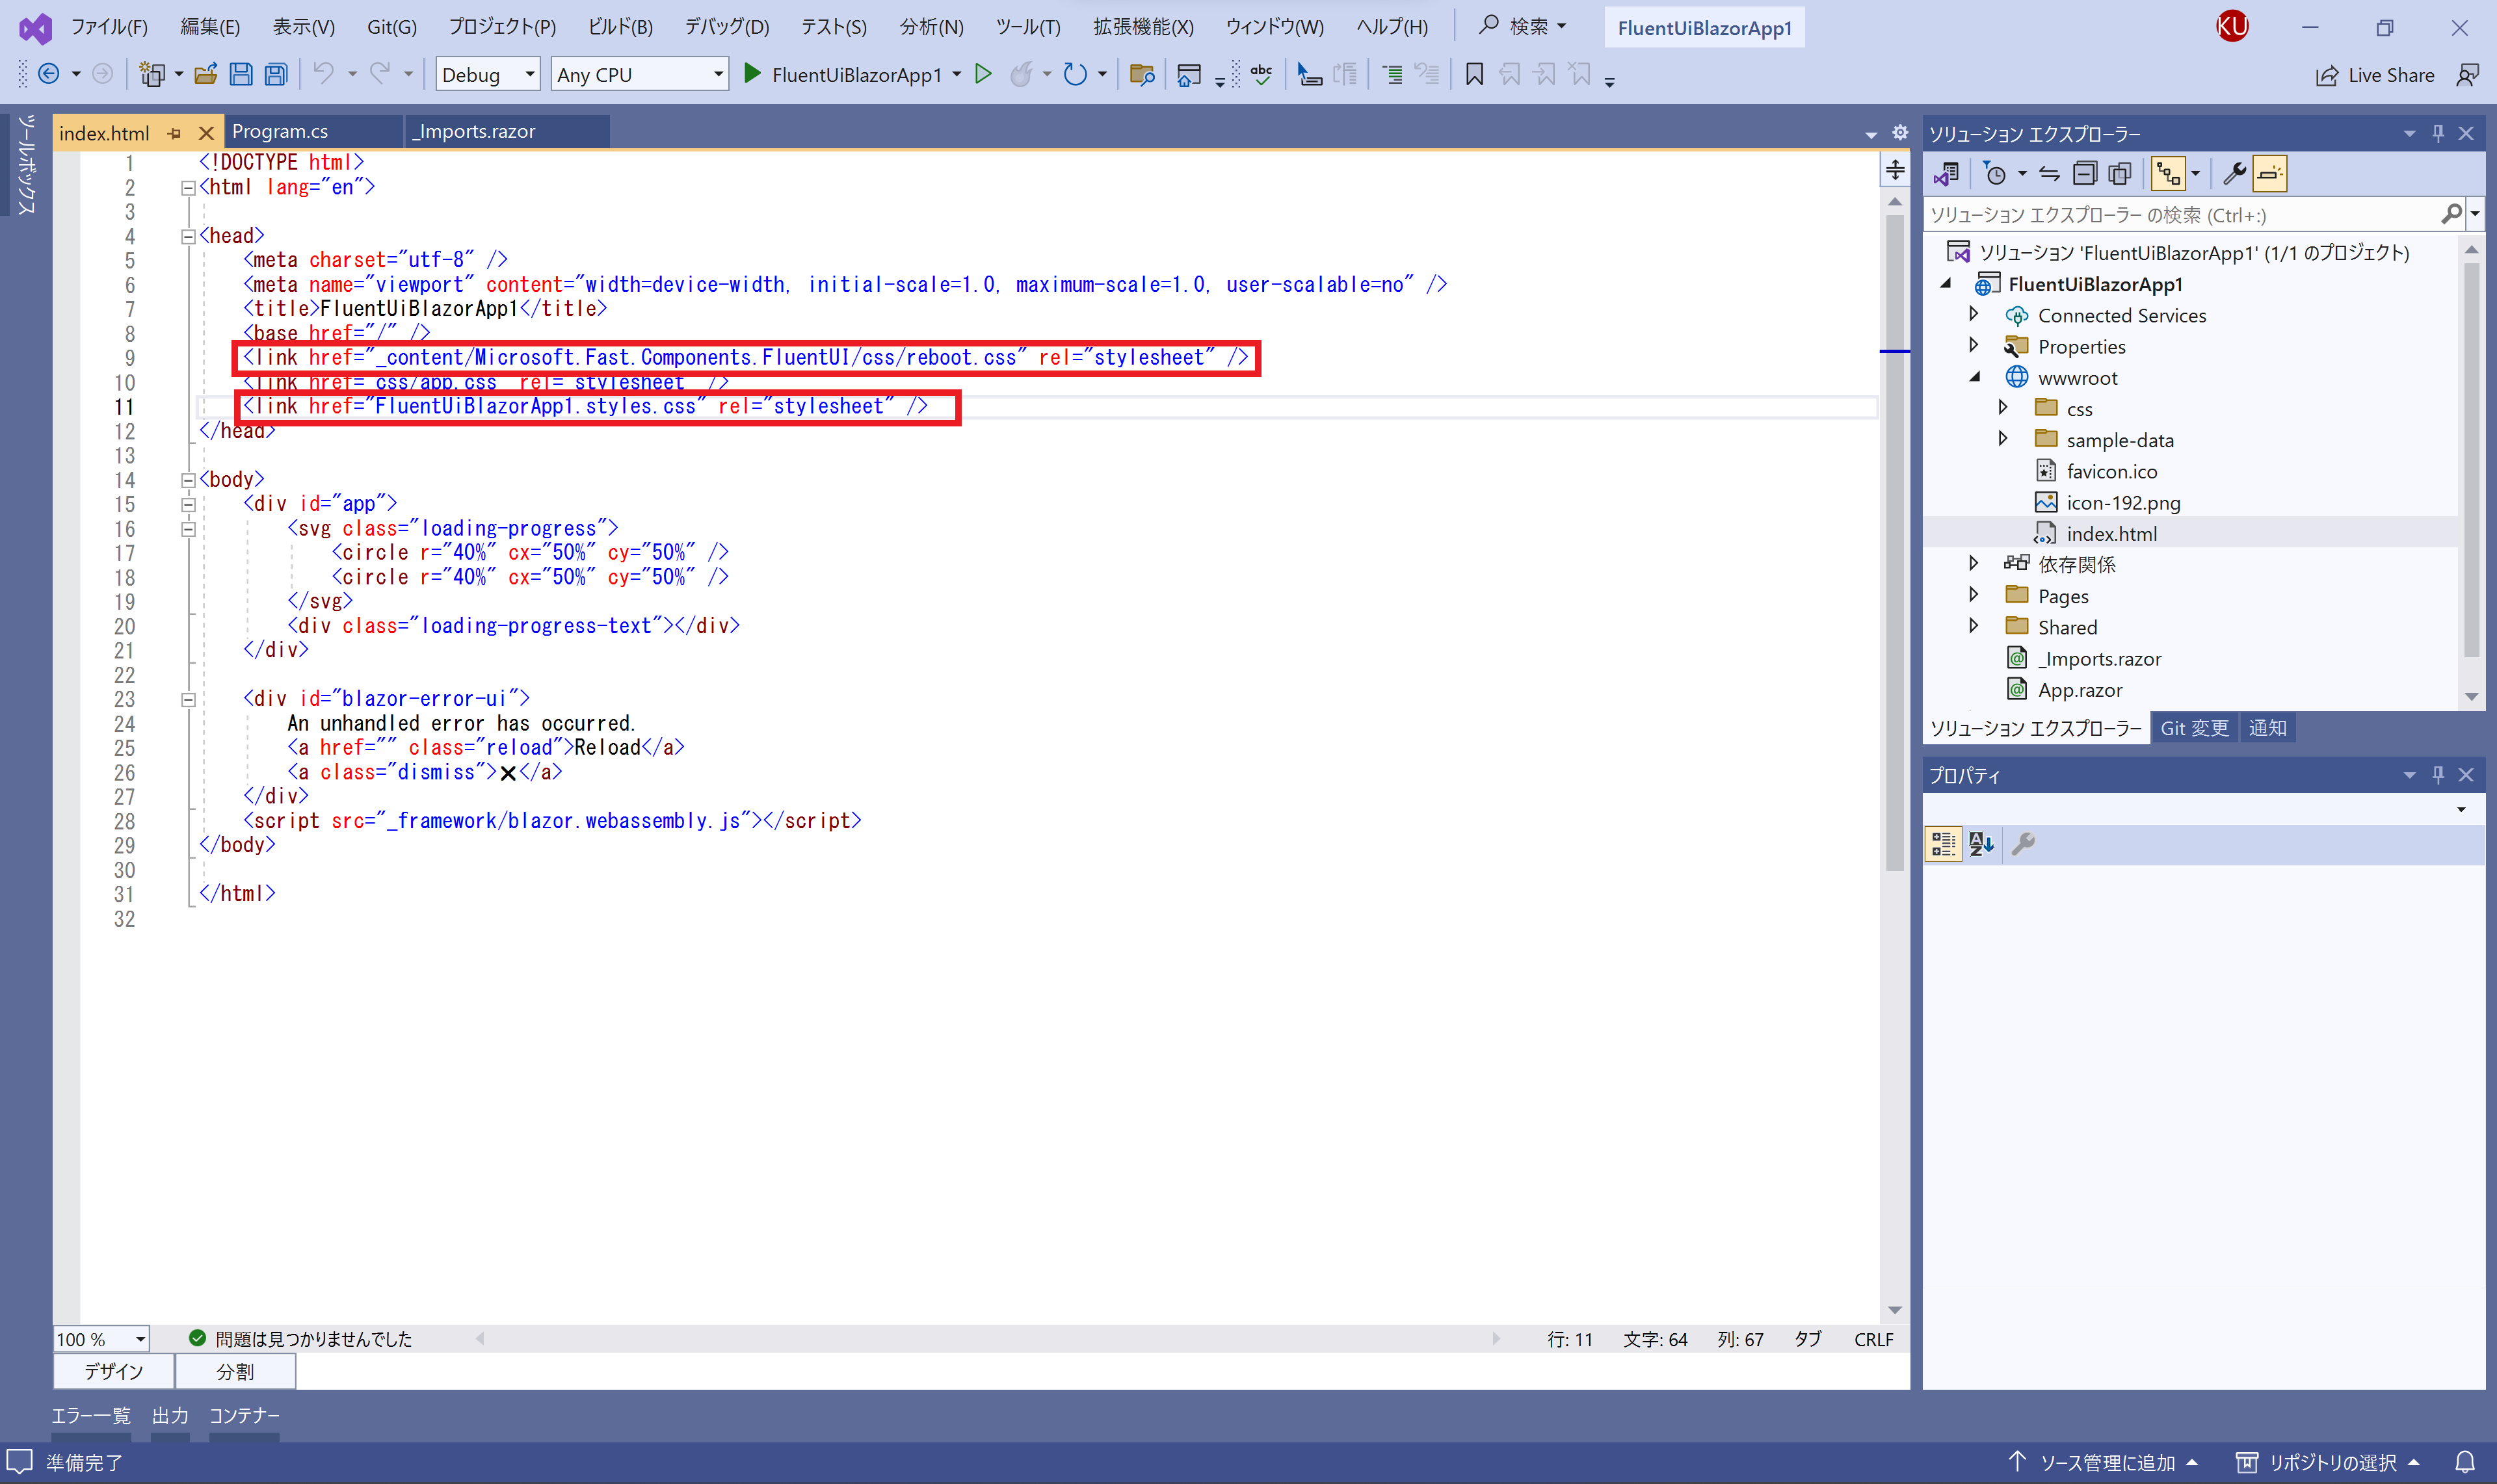Collapse the head element at line 4
This screenshot has height=1484, width=2497.
(187, 236)
